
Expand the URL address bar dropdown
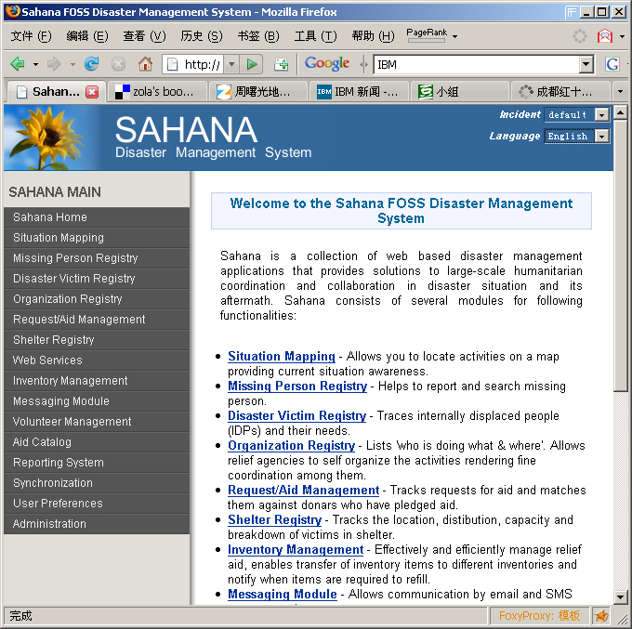[231, 64]
